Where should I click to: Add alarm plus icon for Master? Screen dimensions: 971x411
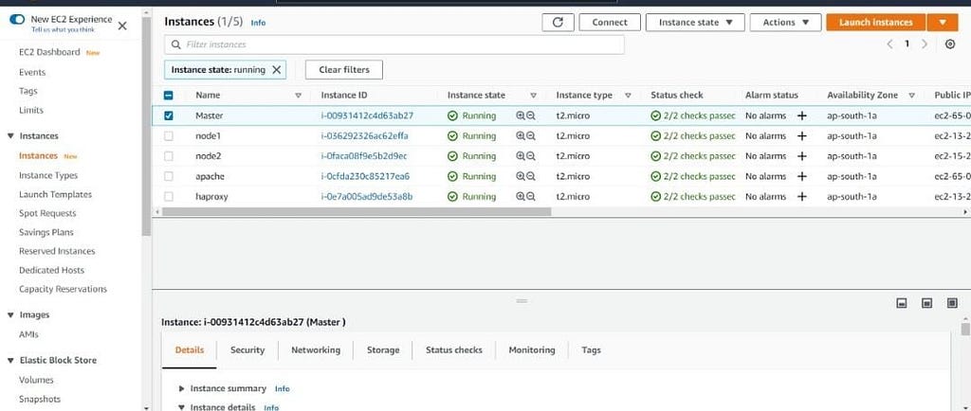pos(802,116)
